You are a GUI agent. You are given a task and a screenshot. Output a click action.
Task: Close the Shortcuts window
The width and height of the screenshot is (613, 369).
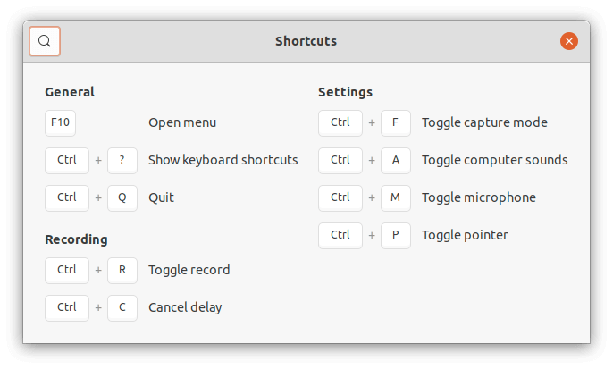pyautogui.click(x=569, y=41)
